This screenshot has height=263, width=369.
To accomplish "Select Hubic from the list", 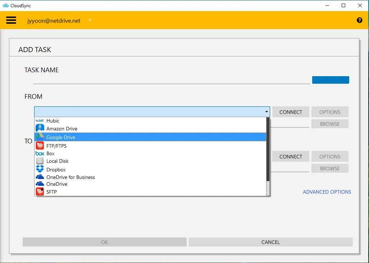I will pos(150,121).
